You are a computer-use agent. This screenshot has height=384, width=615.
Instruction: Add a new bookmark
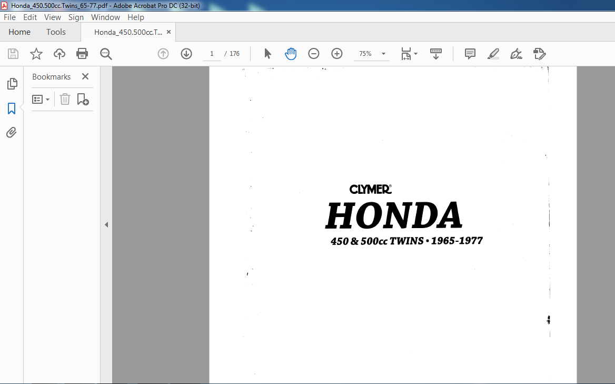[83, 99]
